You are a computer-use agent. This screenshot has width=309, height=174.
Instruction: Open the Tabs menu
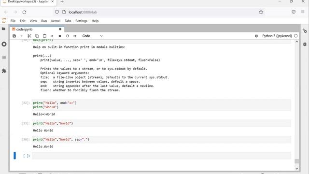point(68,21)
